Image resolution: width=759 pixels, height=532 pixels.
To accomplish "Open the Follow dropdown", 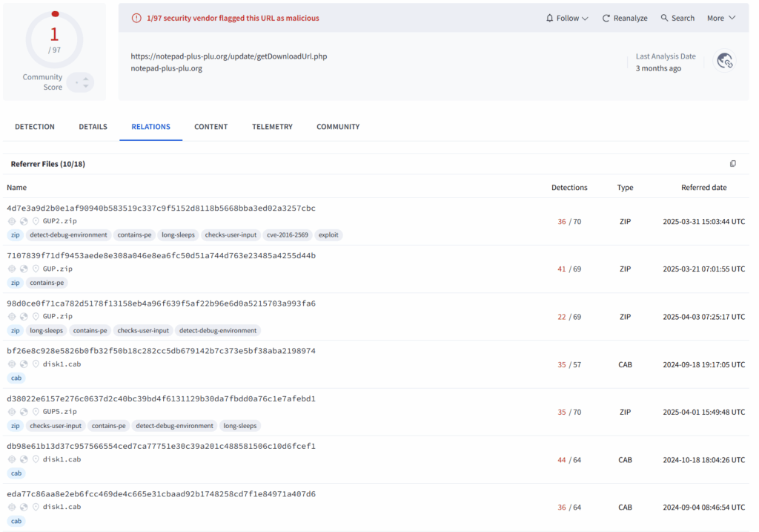I will tap(567, 18).
